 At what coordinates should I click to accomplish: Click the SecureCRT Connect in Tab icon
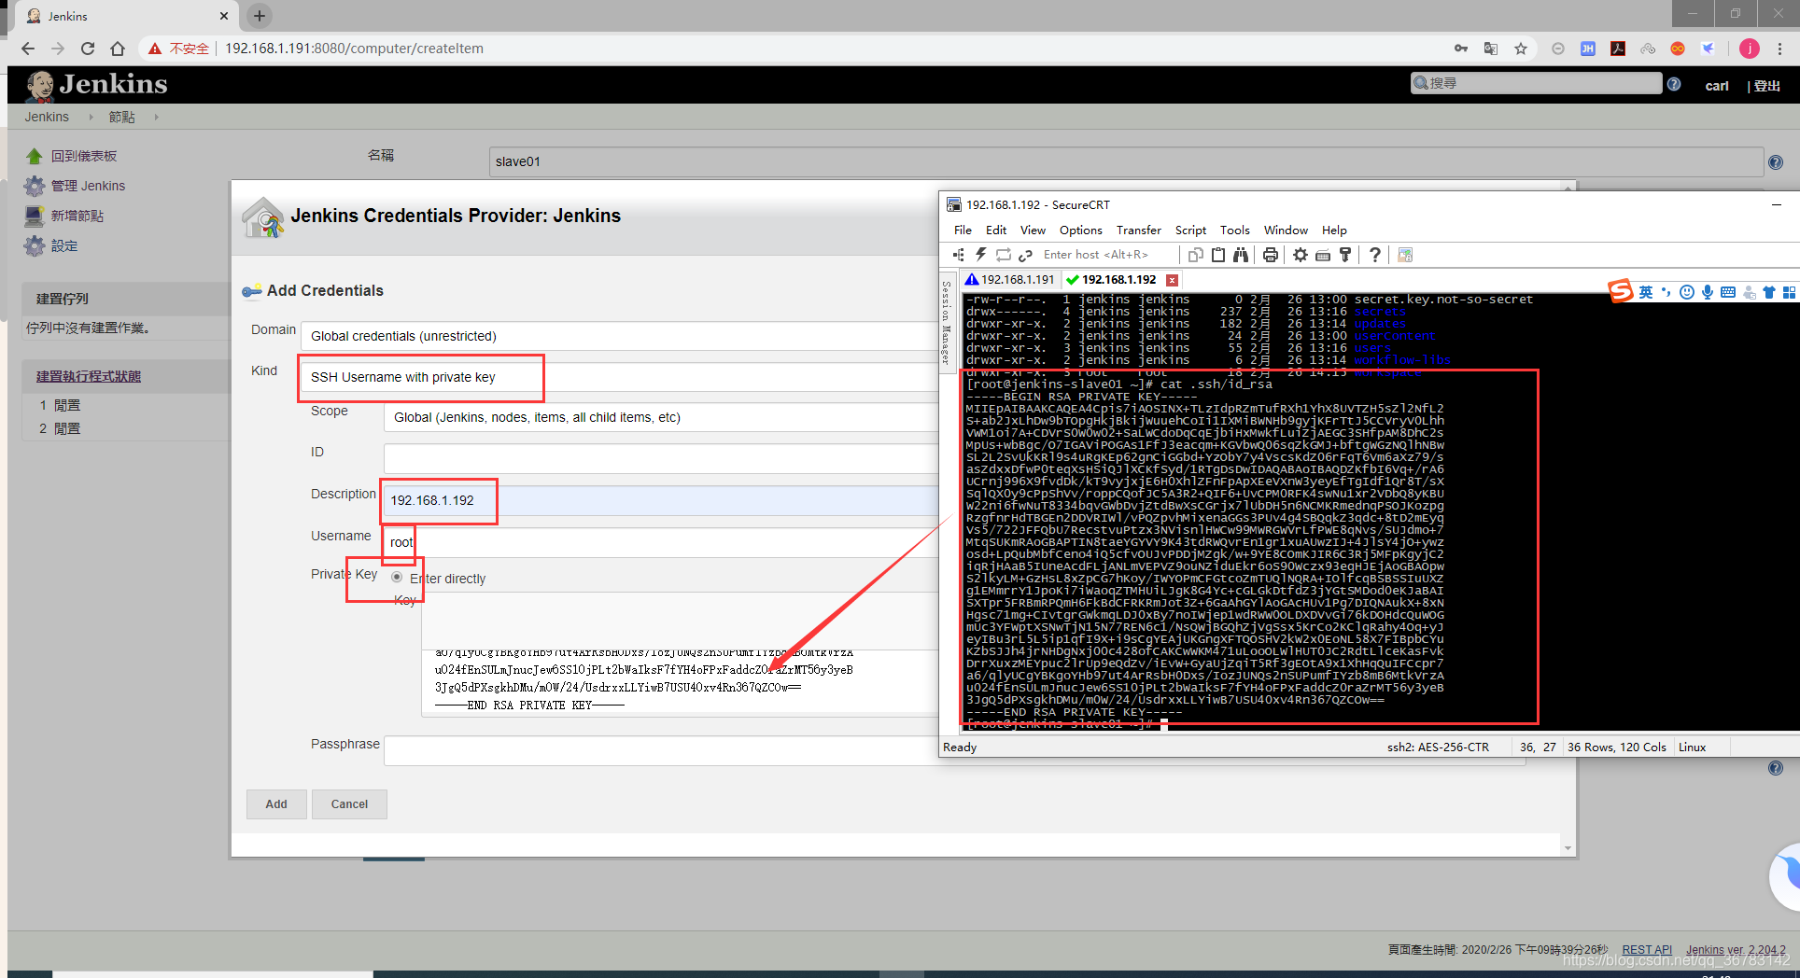click(x=1004, y=255)
